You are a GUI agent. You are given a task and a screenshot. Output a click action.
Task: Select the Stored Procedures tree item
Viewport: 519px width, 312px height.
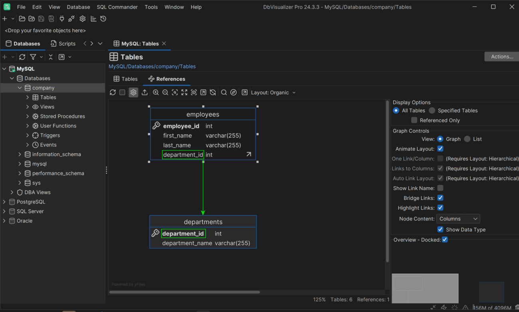tap(62, 116)
